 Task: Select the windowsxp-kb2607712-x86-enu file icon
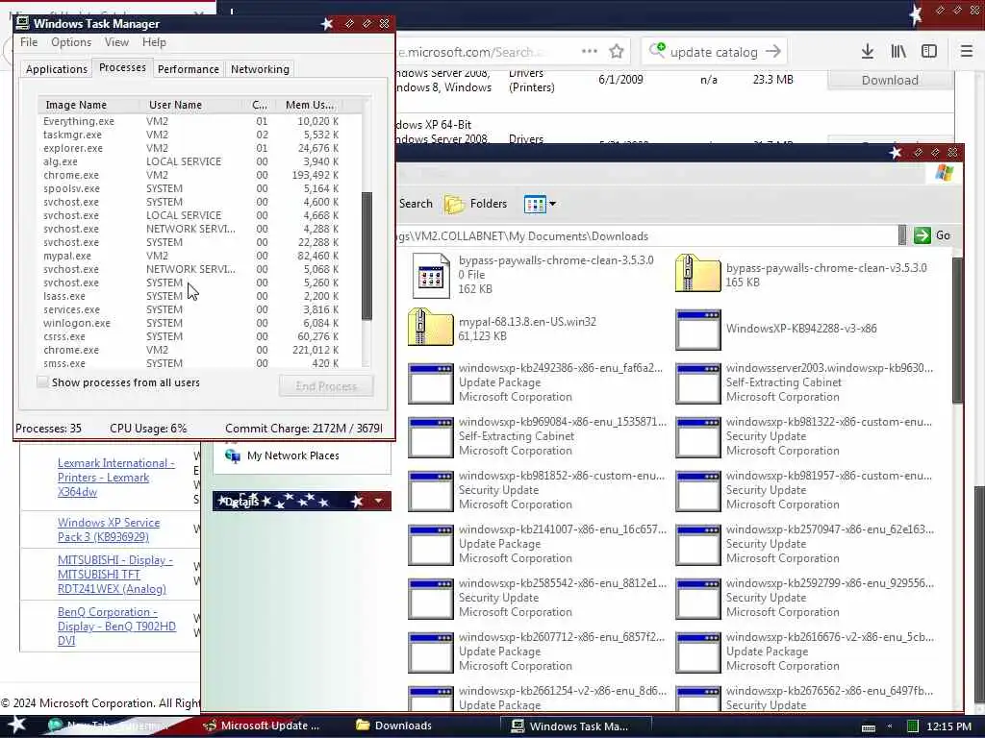point(430,652)
